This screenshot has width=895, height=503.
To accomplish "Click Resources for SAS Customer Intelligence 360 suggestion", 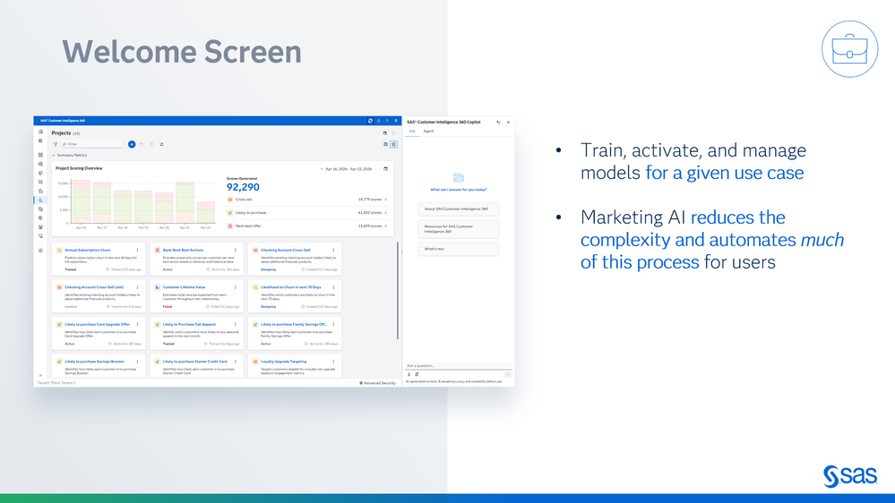I will coord(459,229).
